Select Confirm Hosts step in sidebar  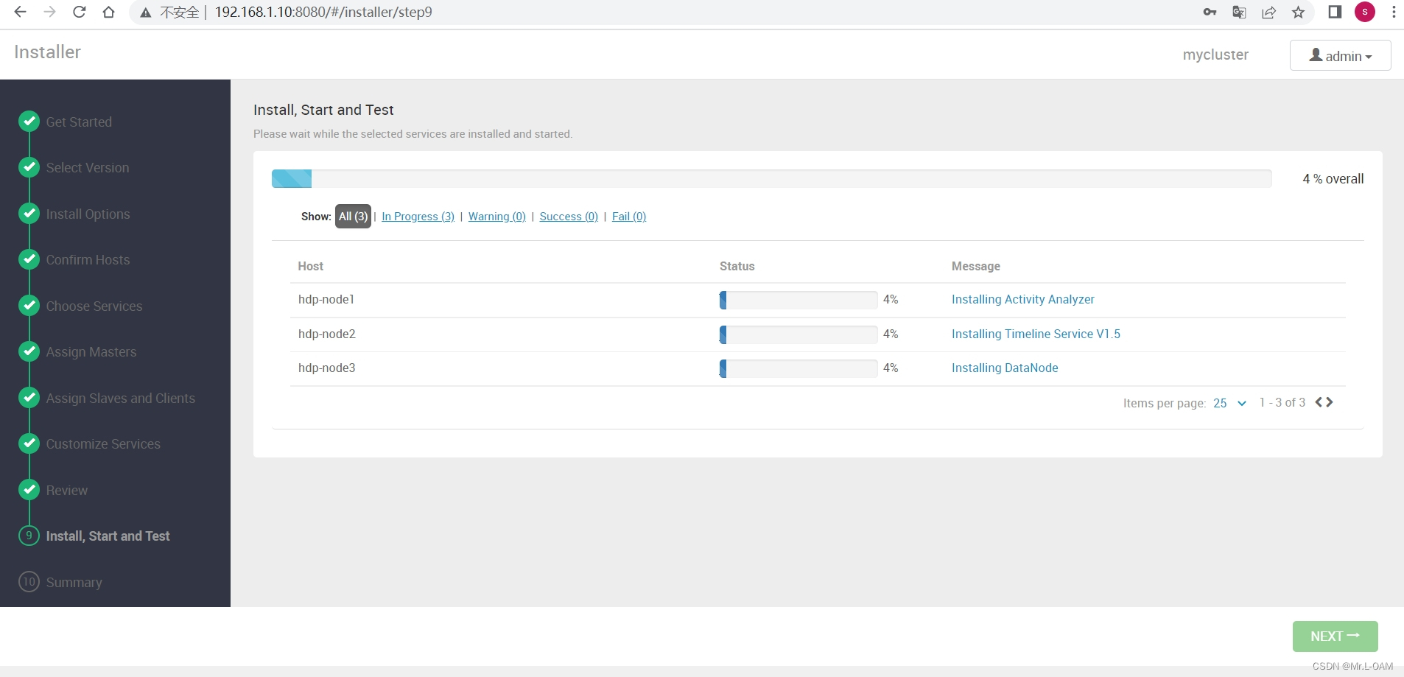88,260
